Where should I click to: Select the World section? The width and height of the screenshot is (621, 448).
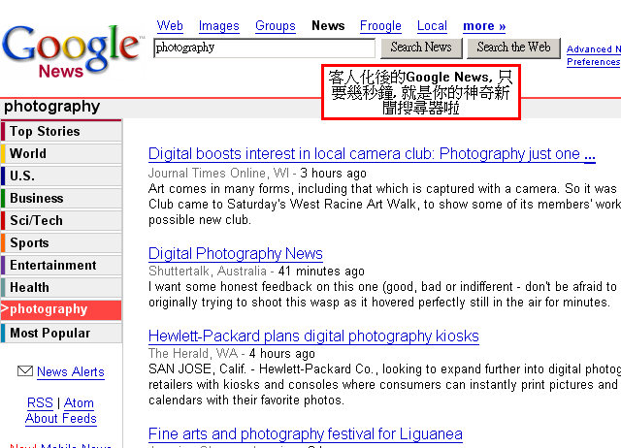61,153
